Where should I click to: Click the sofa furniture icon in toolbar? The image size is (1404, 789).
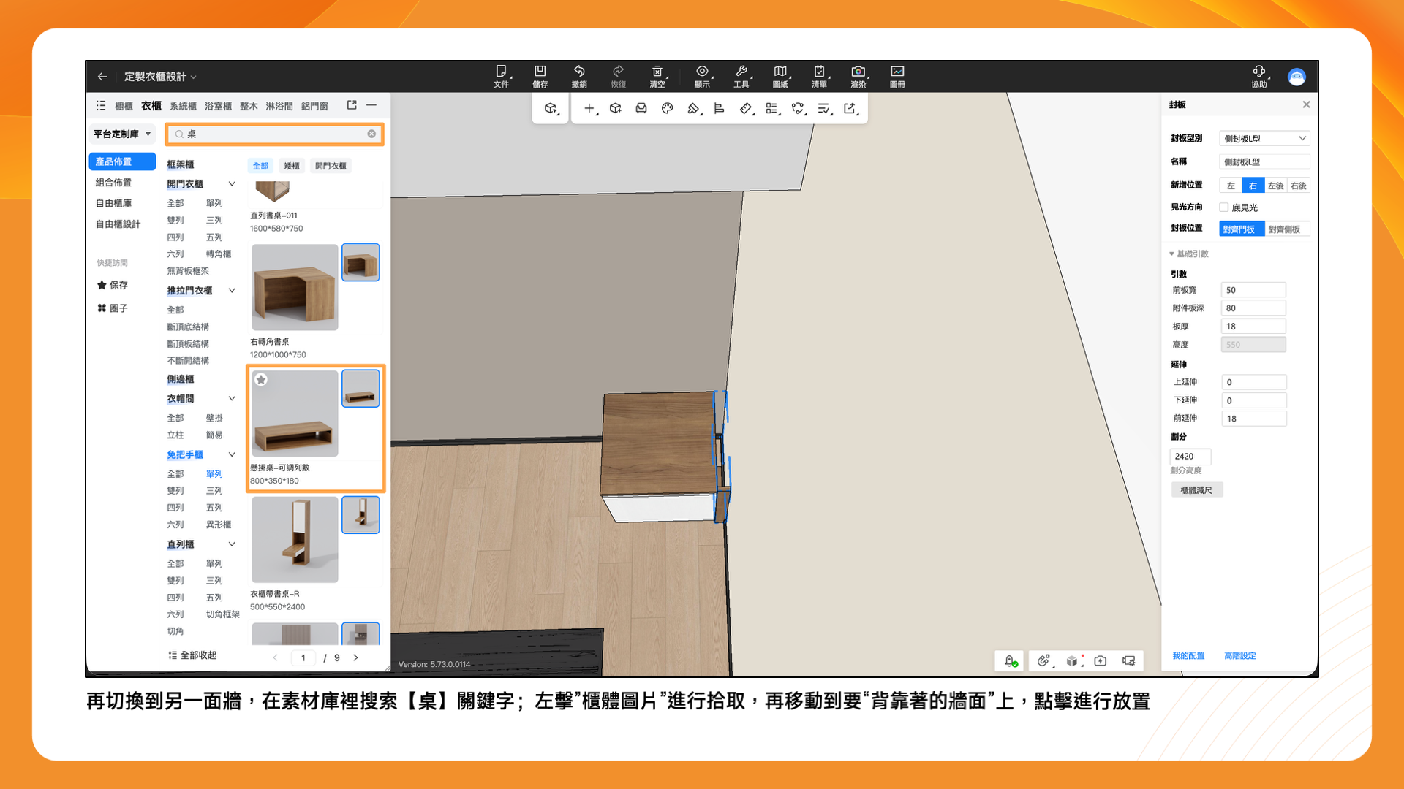point(641,108)
